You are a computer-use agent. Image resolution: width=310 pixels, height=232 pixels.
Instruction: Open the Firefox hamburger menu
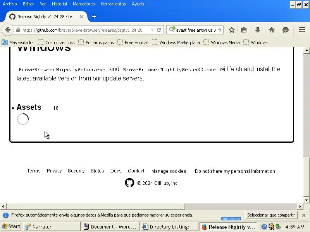(x=302, y=30)
